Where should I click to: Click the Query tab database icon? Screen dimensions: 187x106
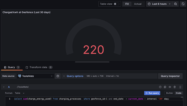click(x=5, y=67)
